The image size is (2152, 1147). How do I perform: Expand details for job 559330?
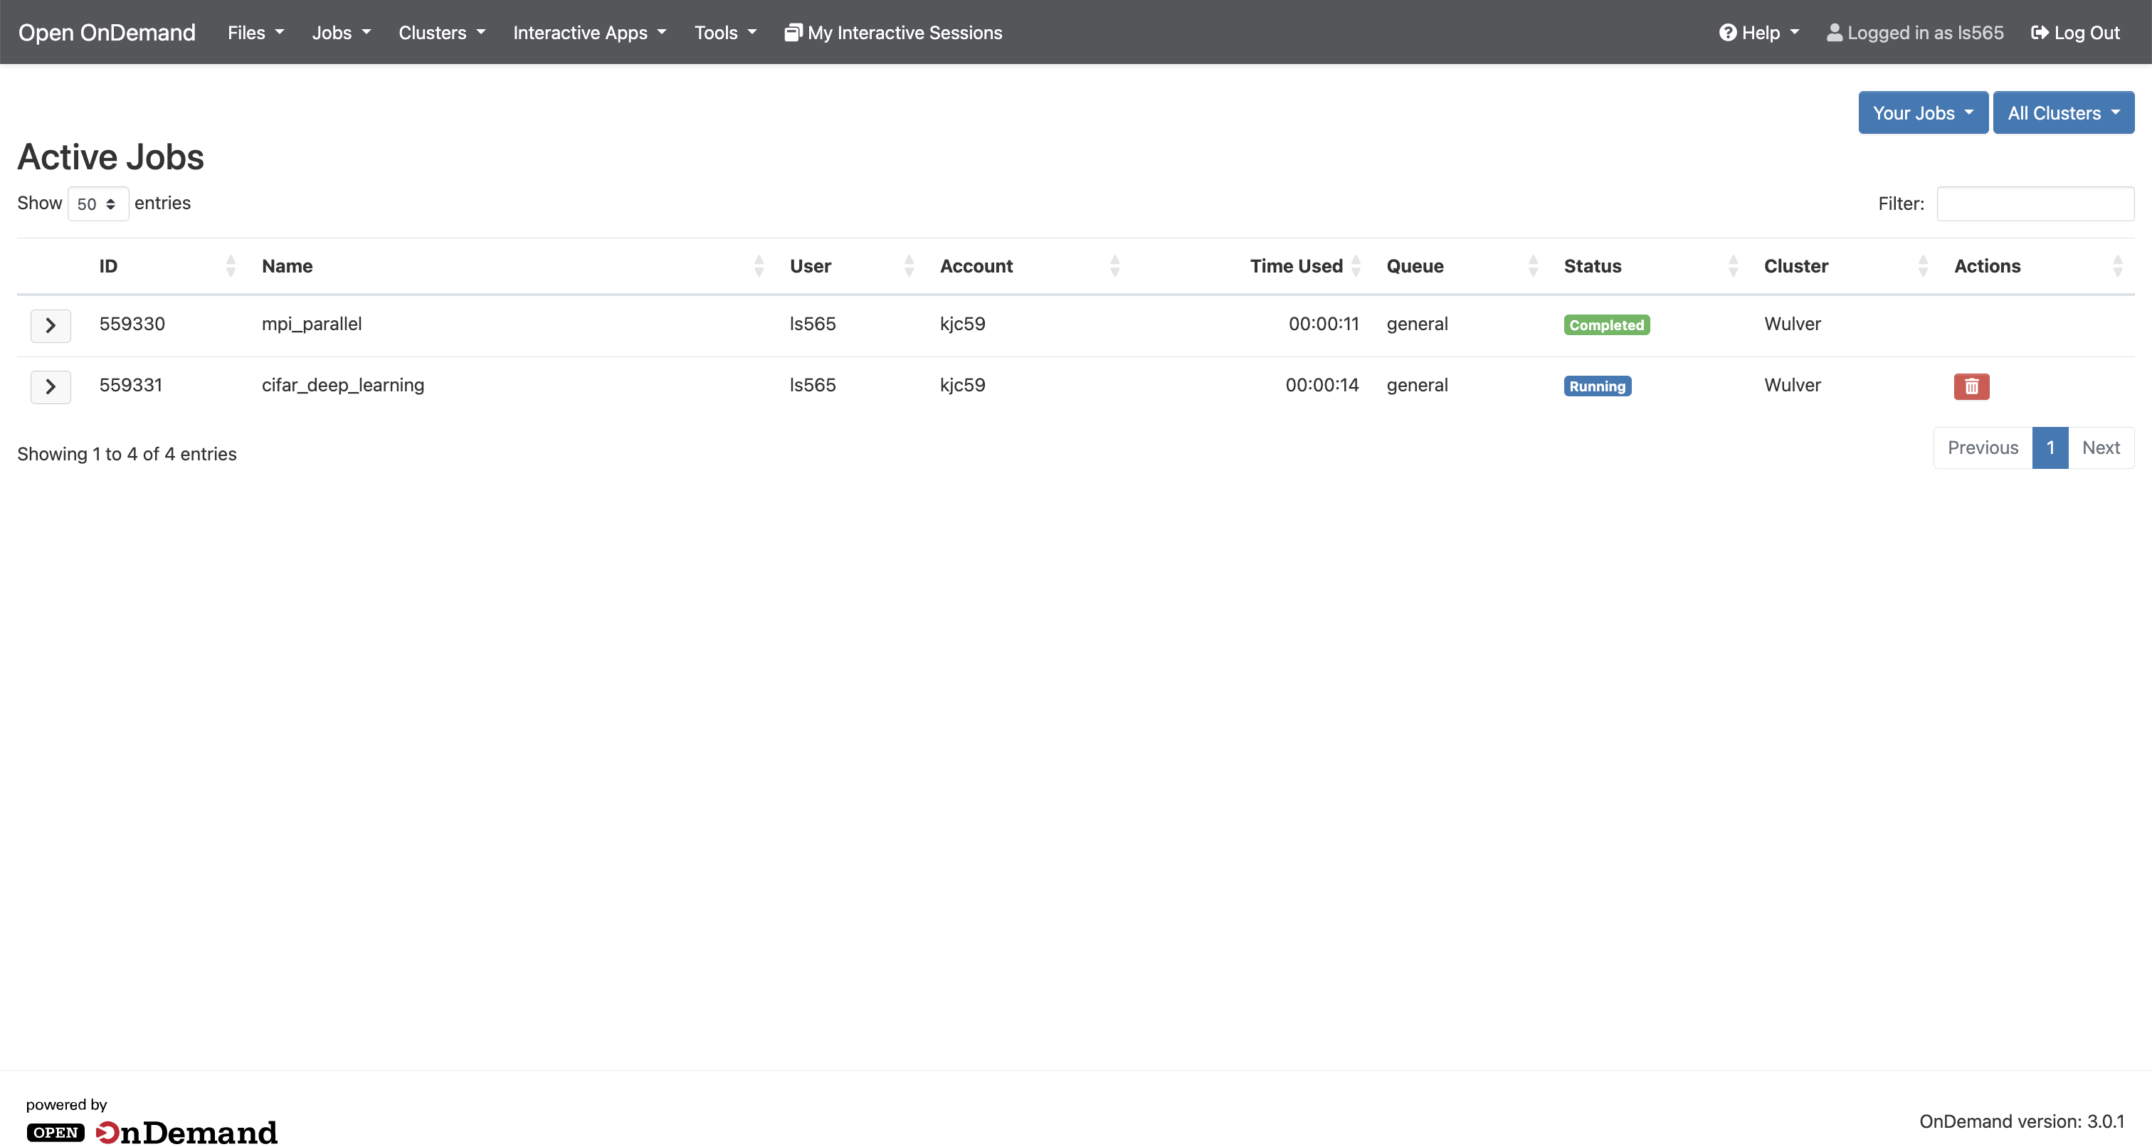coord(50,325)
